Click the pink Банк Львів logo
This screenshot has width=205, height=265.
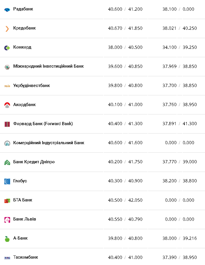click(7, 219)
